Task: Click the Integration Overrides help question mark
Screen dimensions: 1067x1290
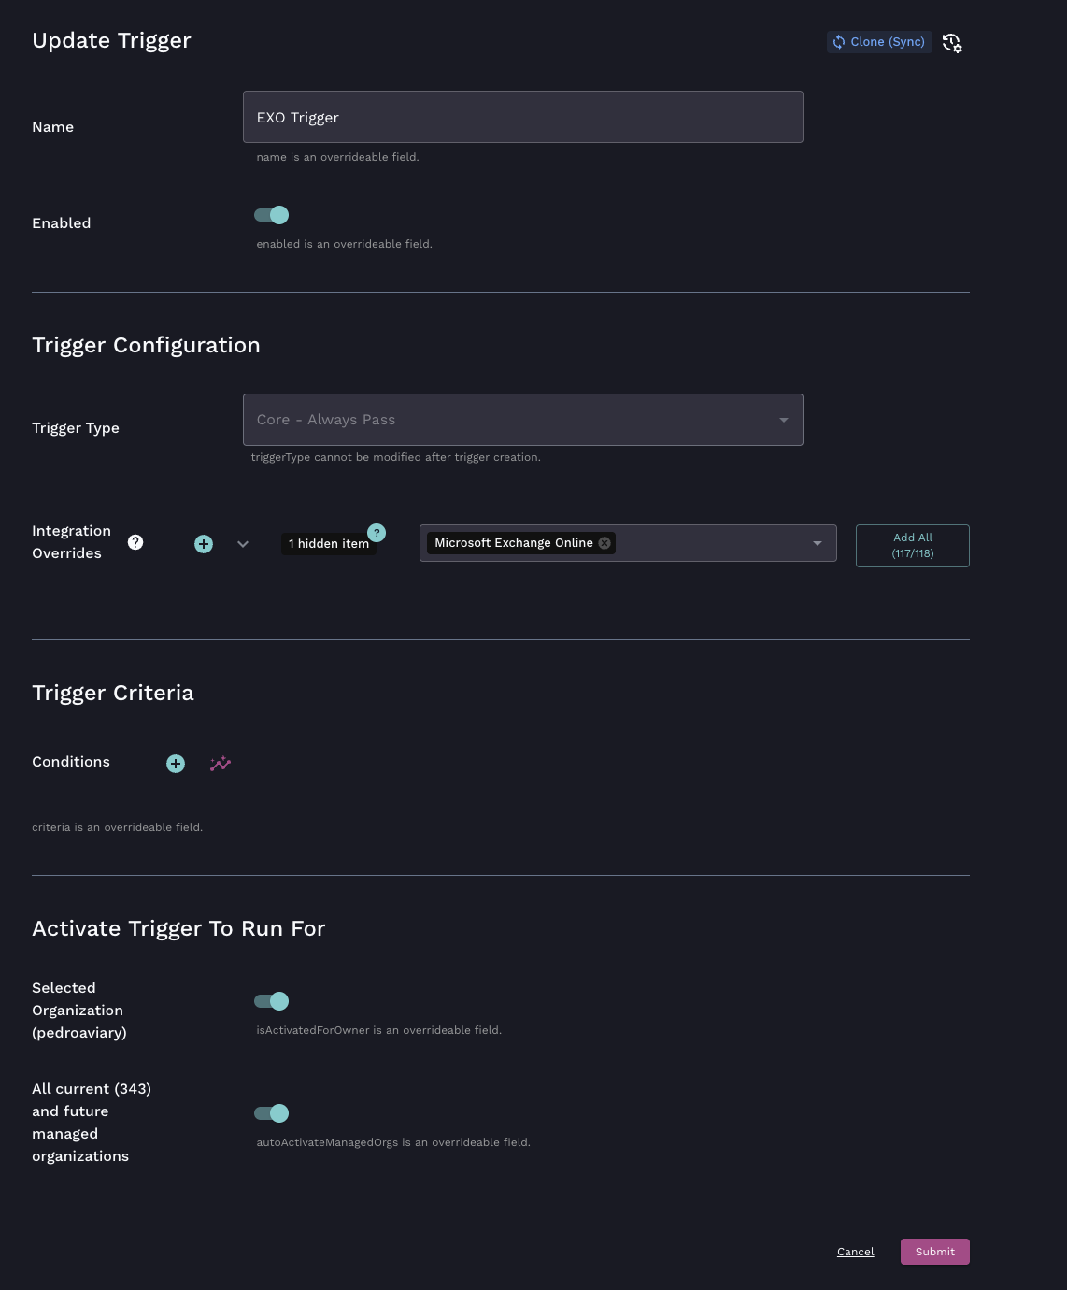Action: tap(135, 542)
